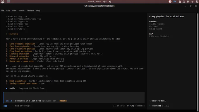Click the 'Read src/index.css' line
Screen dimensions: 199x112
[18, 26]
